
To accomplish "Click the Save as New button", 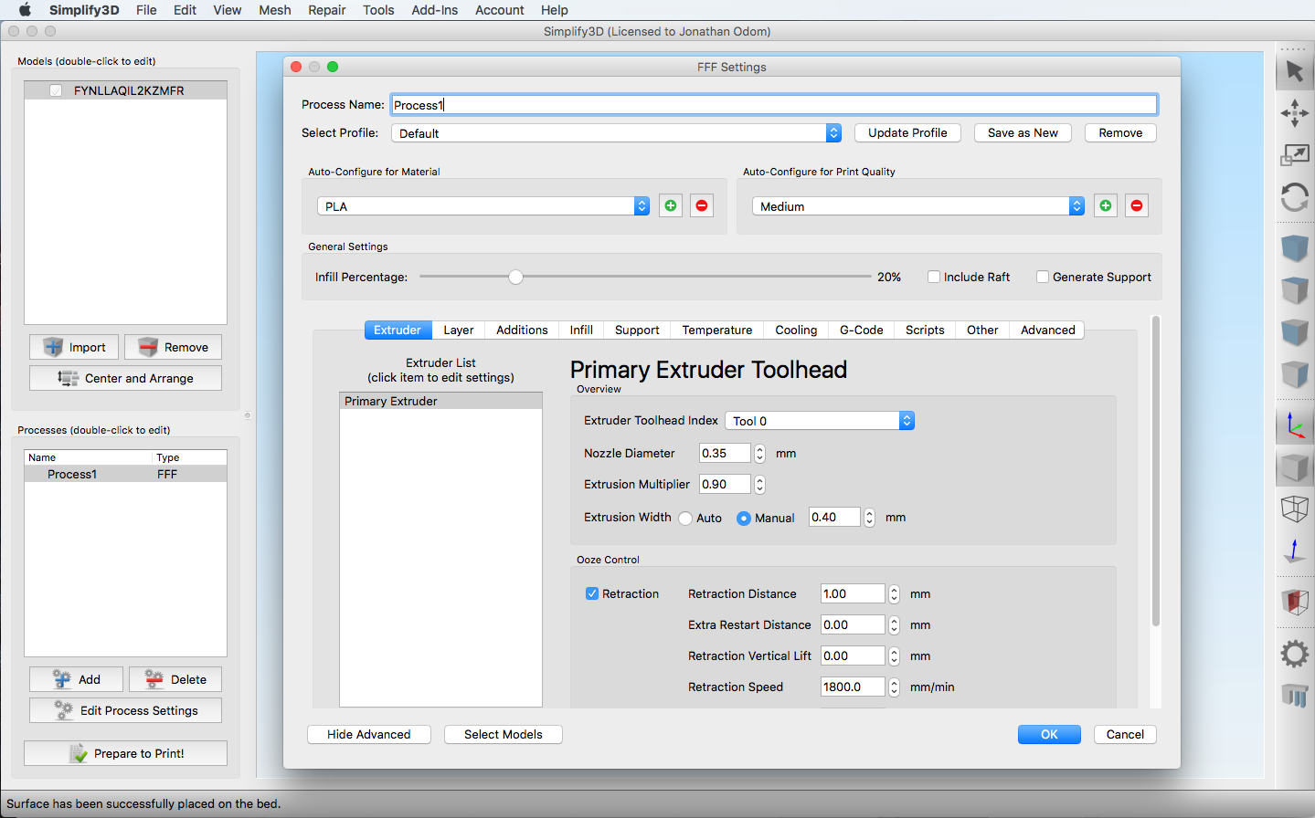I will 1023,133.
